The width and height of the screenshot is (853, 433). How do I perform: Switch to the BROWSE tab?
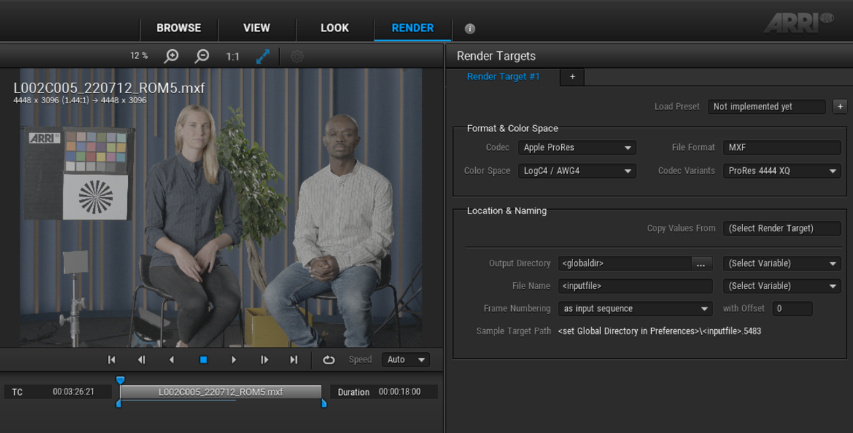click(179, 28)
